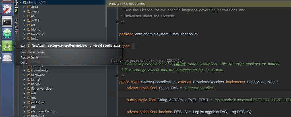Viewport: 291px width, 117px height.
Task: Open the disk drive launcher icon
Action: 7,58
